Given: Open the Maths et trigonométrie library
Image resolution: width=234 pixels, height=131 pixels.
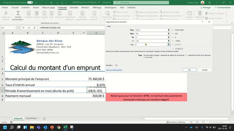Looking at the screenshot, I should coord(82,15).
